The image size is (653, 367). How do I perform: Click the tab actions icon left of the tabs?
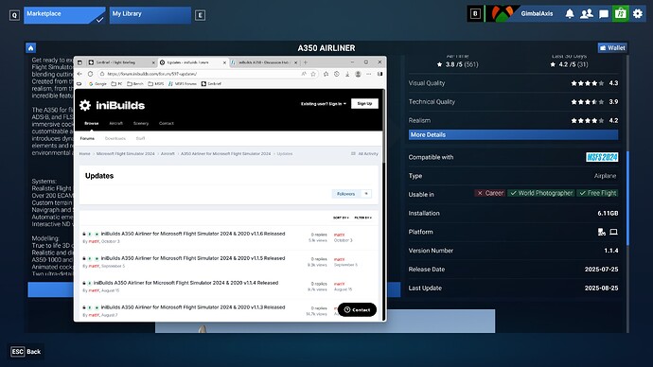(79, 62)
